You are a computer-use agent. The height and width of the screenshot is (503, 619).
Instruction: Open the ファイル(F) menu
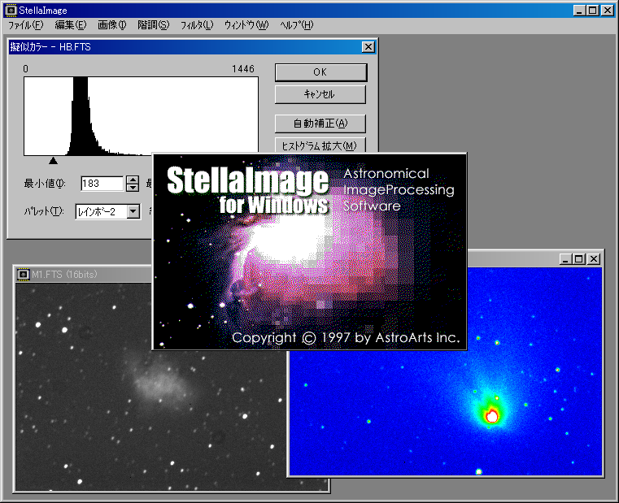(x=25, y=25)
